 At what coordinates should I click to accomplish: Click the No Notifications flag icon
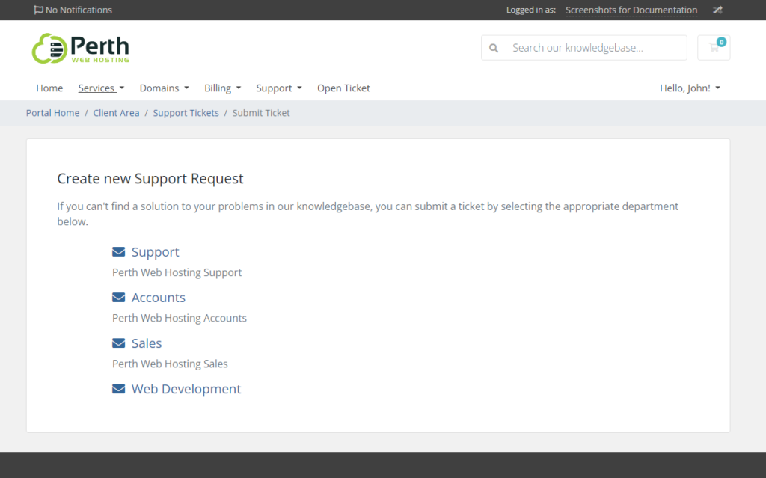[39, 10]
